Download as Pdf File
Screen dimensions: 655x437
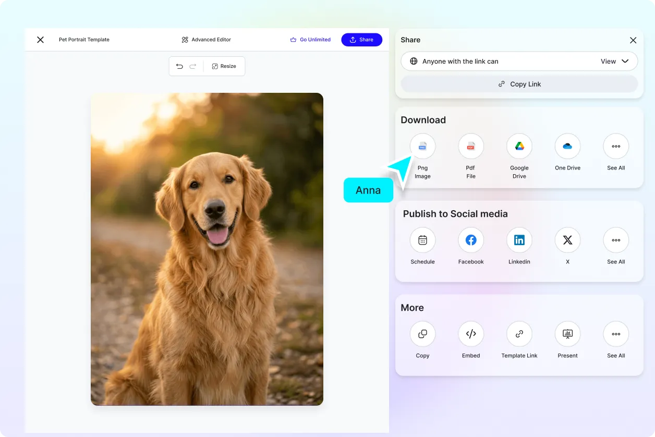tap(471, 147)
